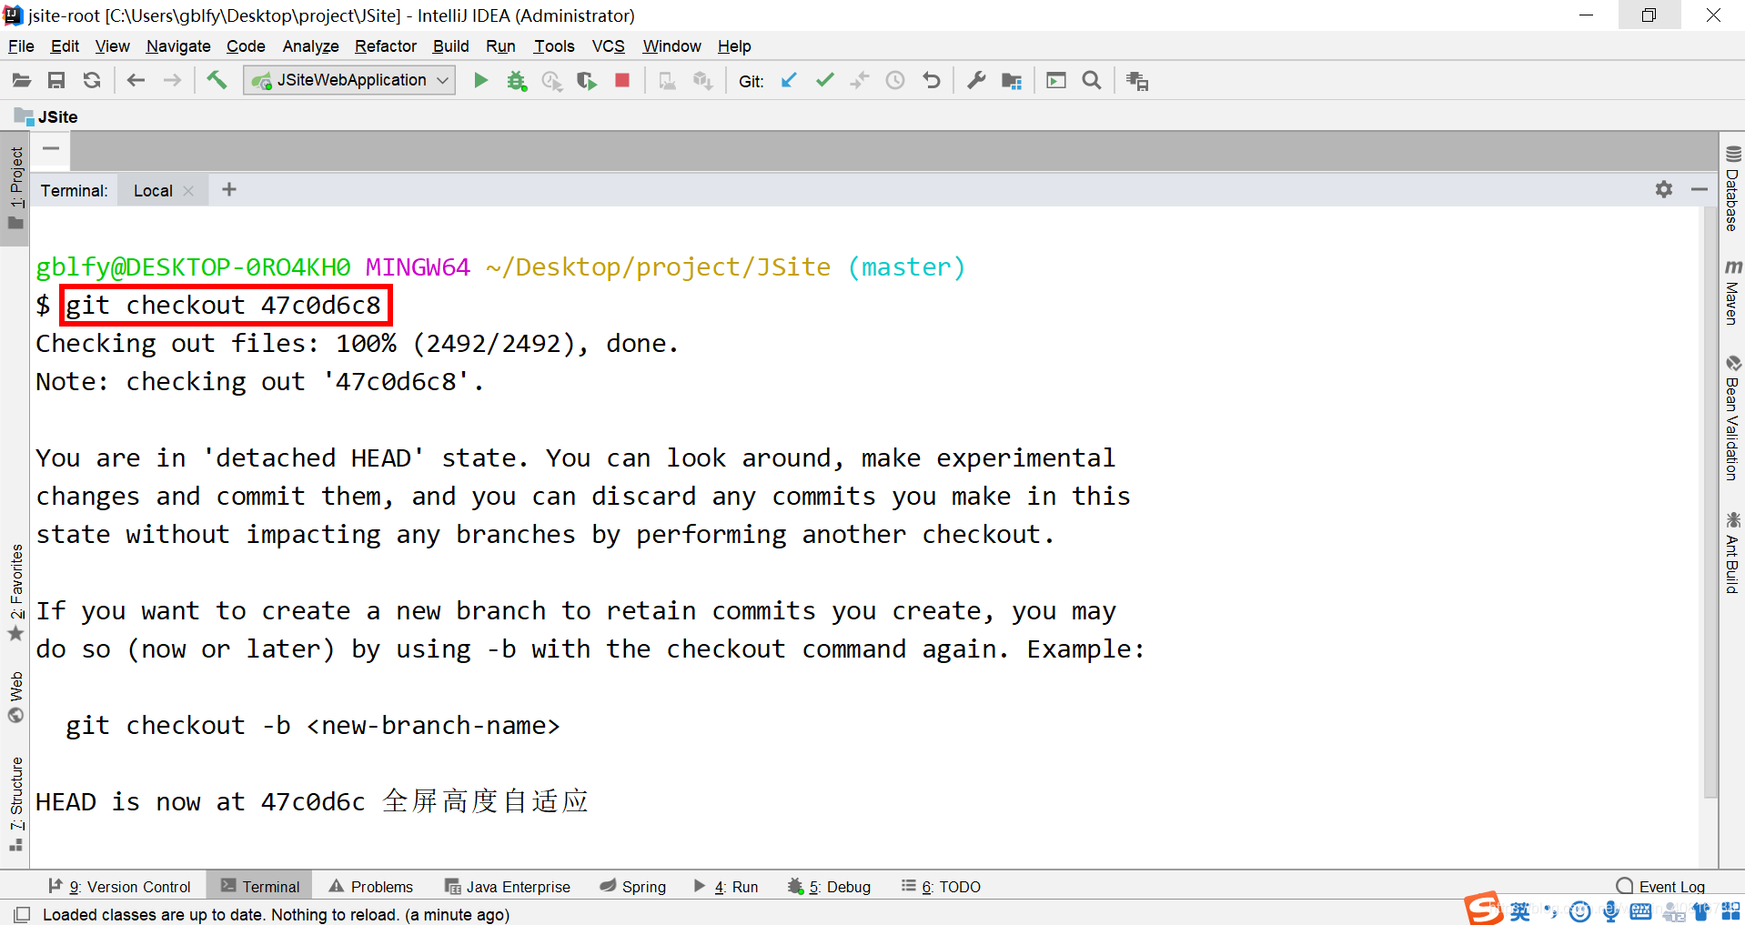Open the Java Enterprise bottom tab
This screenshot has width=1745, height=925.
tap(508, 887)
